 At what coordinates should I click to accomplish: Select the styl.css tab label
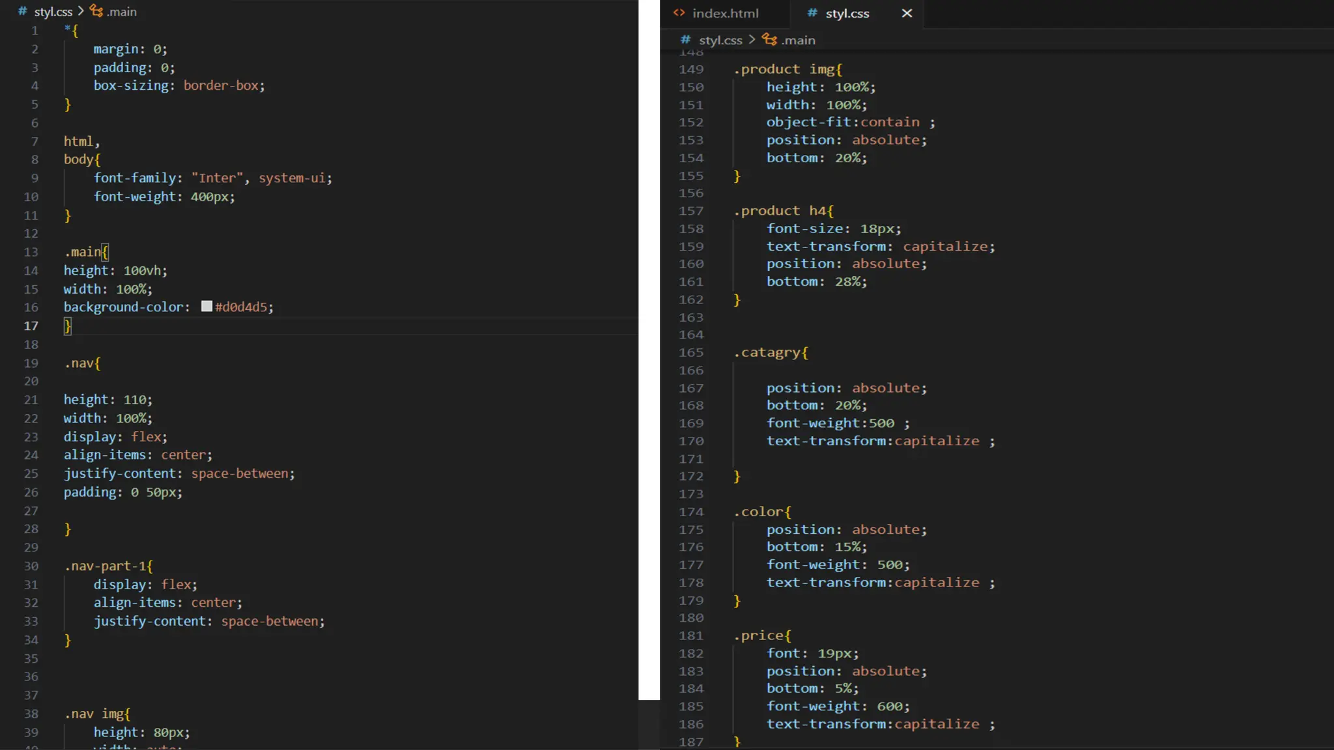pos(847,13)
